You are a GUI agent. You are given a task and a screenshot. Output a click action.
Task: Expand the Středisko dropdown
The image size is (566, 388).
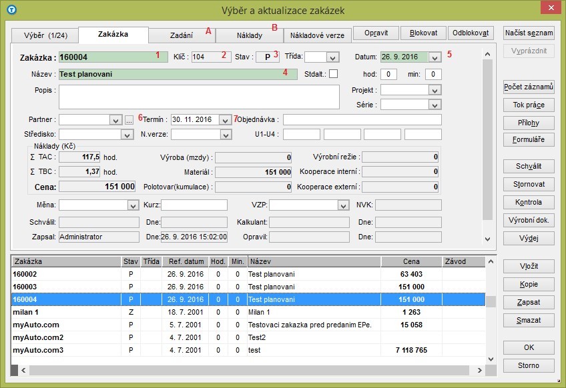pos(127,135)
